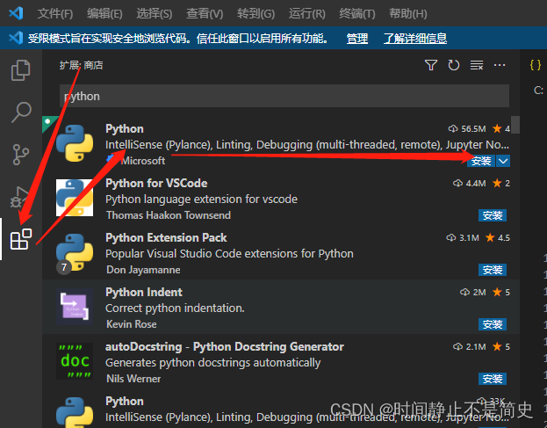This screenshot has width=547, height=428.
Task: Open the Extensions view icon
Action: 21,239
